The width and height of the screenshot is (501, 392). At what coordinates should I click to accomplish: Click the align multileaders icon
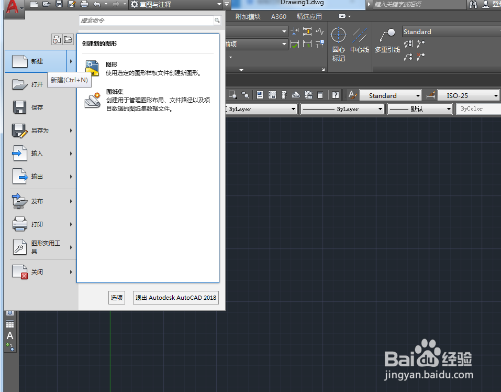409,44
